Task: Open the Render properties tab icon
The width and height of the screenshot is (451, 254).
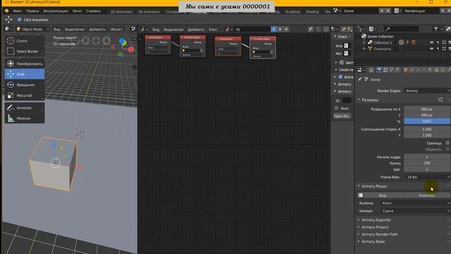Action: [x=379, y=70]
